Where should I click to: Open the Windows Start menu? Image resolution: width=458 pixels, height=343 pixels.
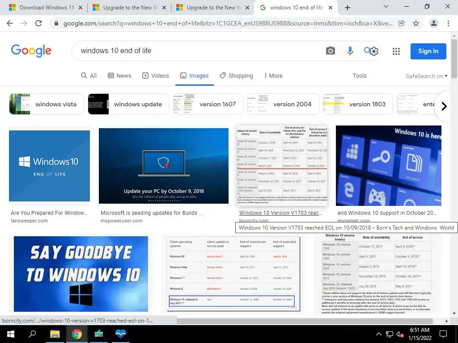(11, 334)
